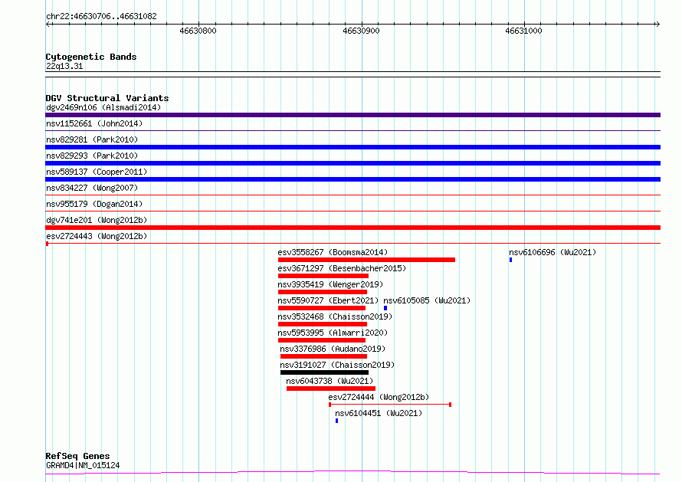Click the nsv6106696 (Wu2021) label

[x=552, y=252]
